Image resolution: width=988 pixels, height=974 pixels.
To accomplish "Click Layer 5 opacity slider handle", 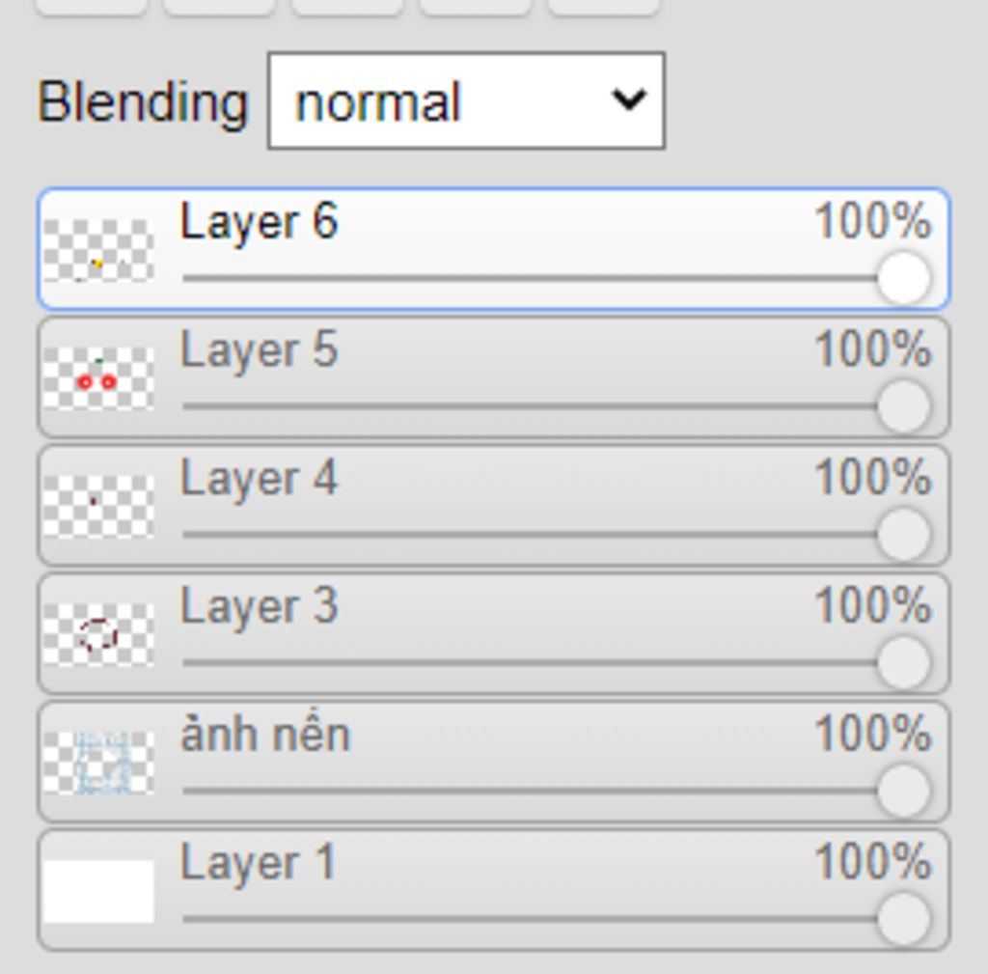I will point(904,406).
